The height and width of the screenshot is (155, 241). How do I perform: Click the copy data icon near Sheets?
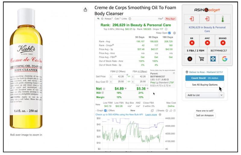coord(152,111)
